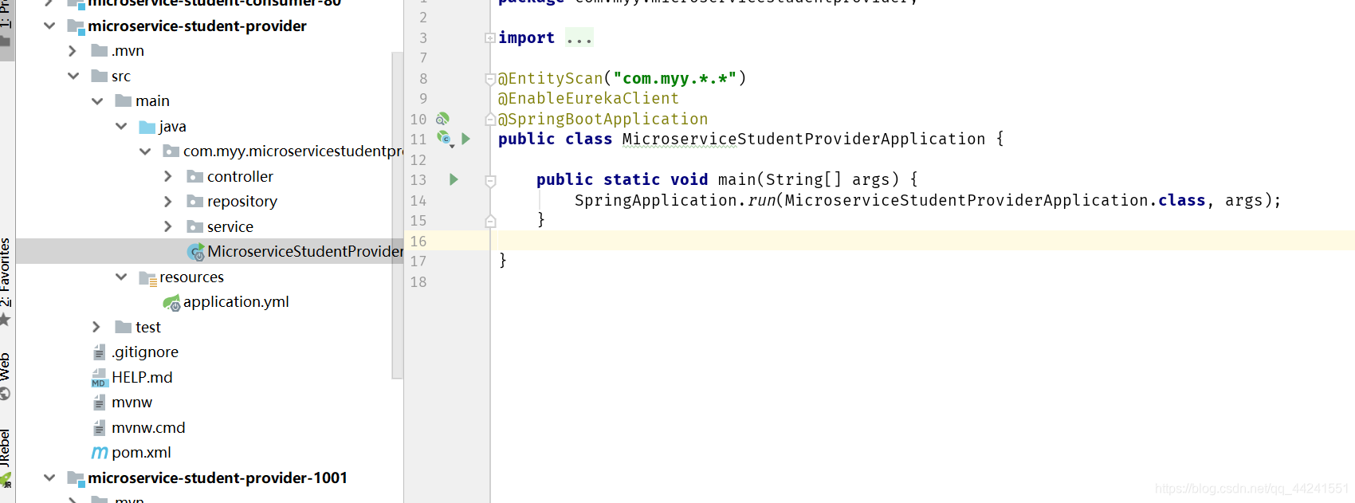Screen dimensions: 1355x503
Task: Click the "com.myy.*.*" string literal
Action: point(674,78)
